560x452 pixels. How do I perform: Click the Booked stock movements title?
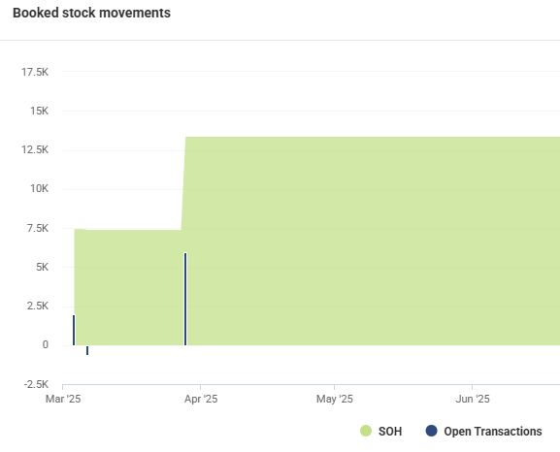pos(91,13)
